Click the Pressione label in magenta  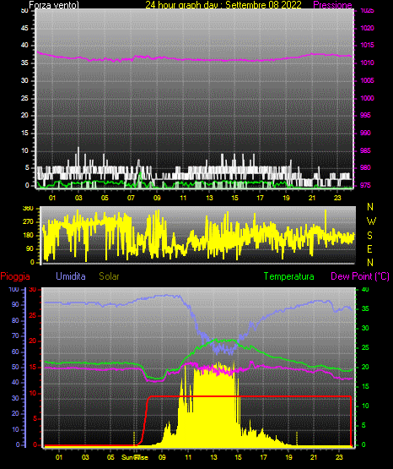point(332,5)
